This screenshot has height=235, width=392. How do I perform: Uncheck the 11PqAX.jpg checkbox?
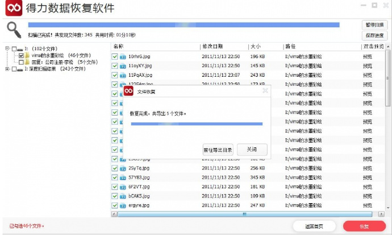[115, 75]
